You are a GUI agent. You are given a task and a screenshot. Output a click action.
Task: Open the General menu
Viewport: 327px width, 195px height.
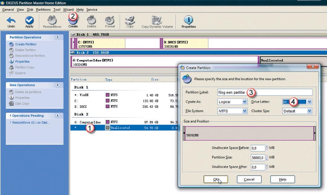coord(8,10)
